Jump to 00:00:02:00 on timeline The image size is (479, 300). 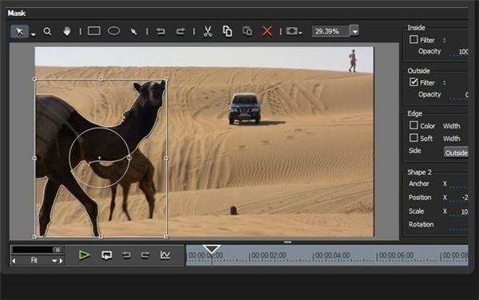269,255
